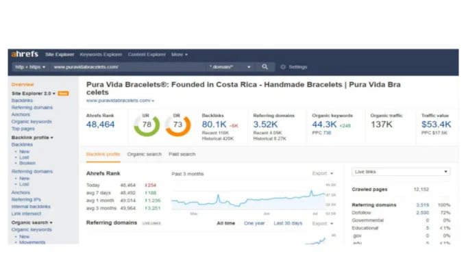
Task: Switch to Paid search tab
Action: pyautogui.click(x=182, y=154)
